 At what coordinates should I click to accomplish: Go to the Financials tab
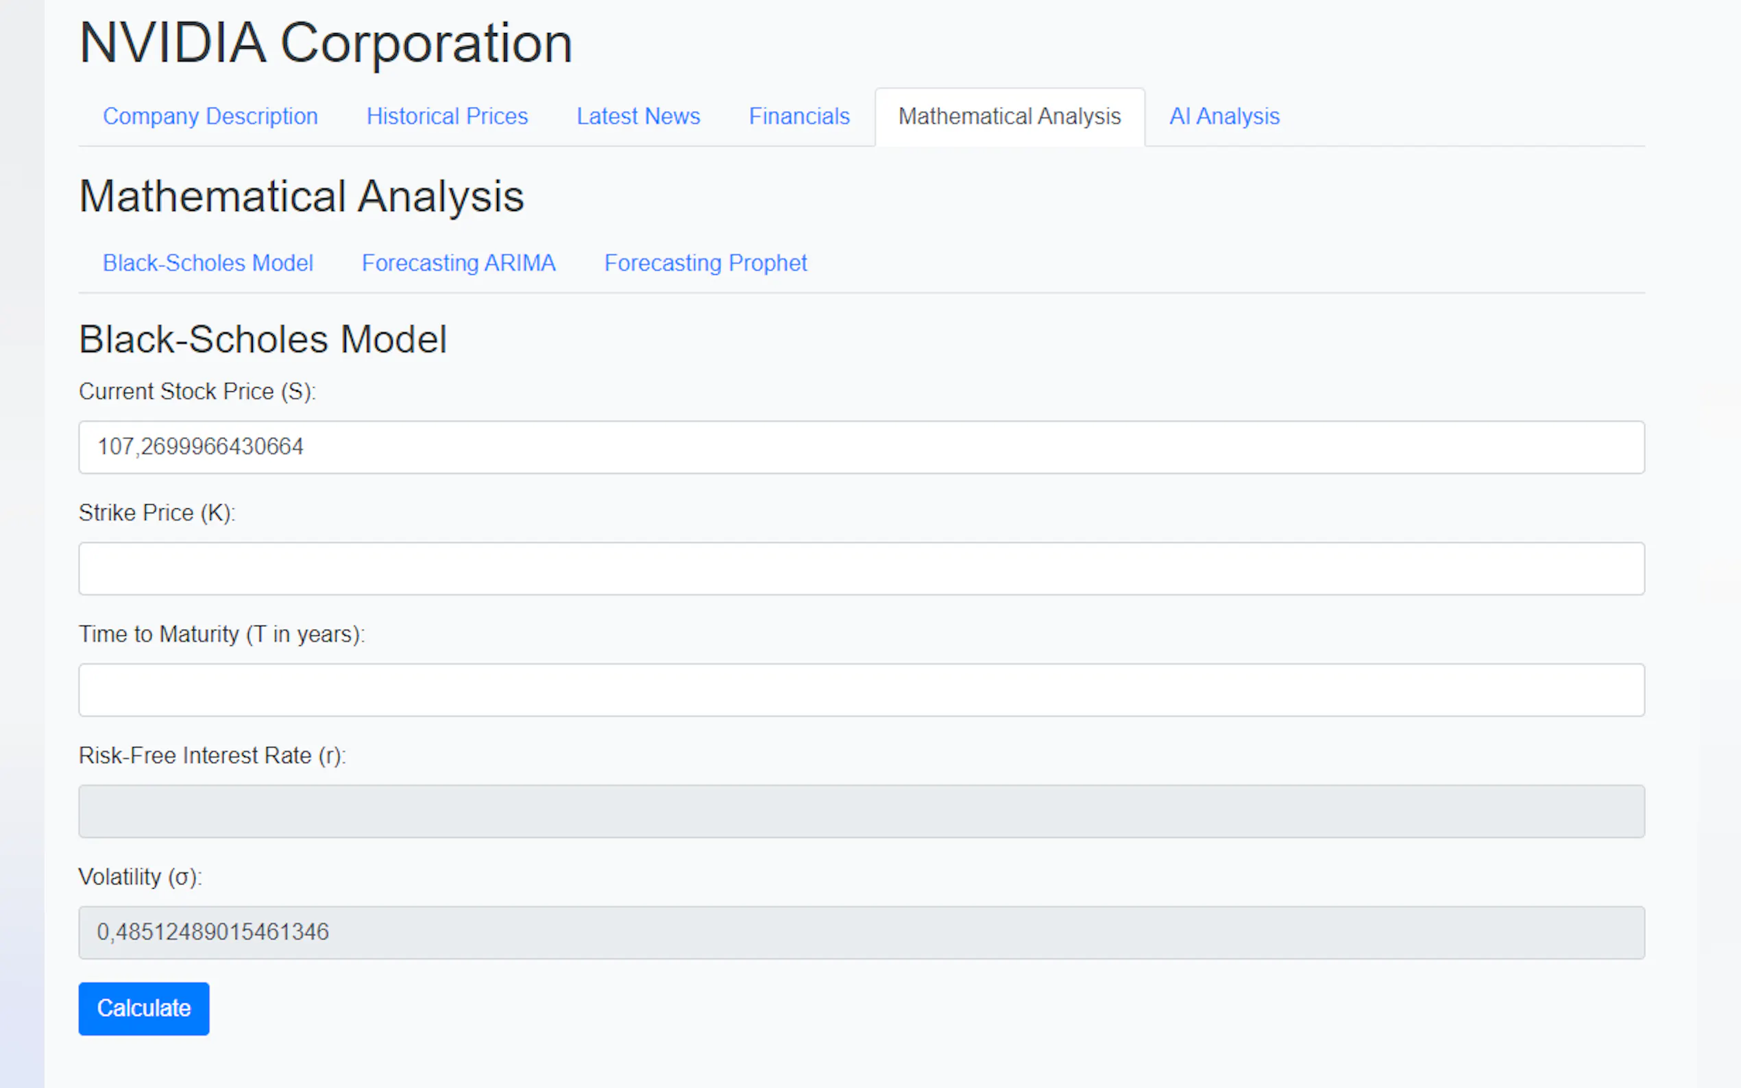pos(799,116)
